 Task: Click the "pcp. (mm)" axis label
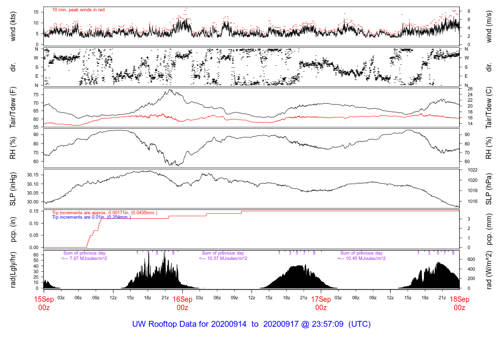pyautogui.click(x=489, y=229)
